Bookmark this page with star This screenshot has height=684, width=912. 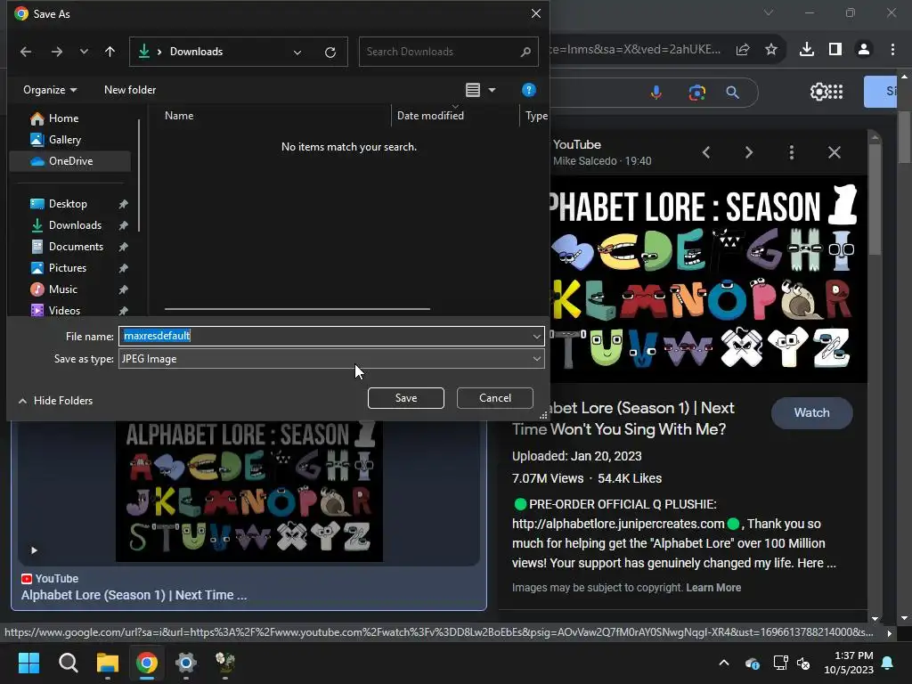771,50
